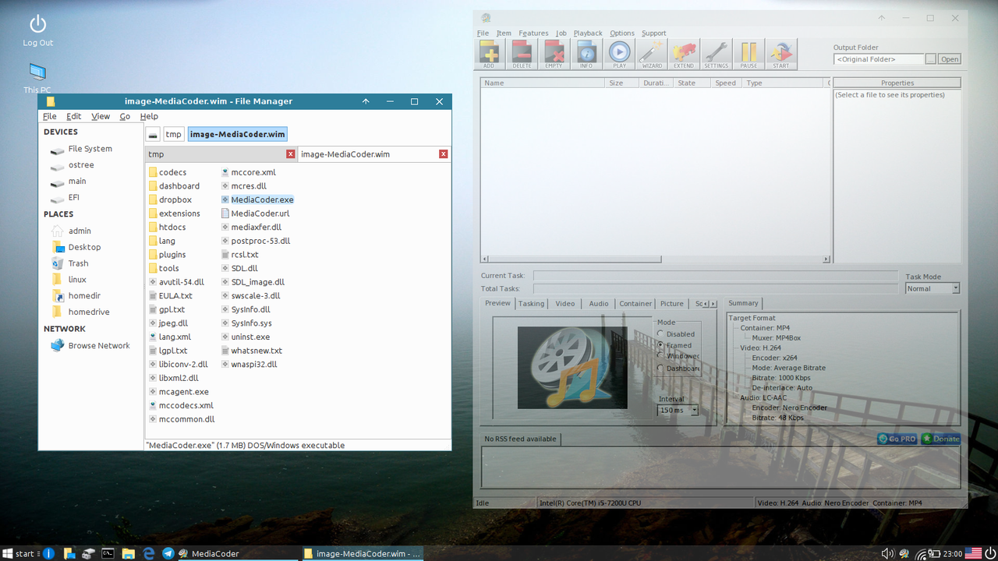Click the Open output folder button

[x=949, y=59]
